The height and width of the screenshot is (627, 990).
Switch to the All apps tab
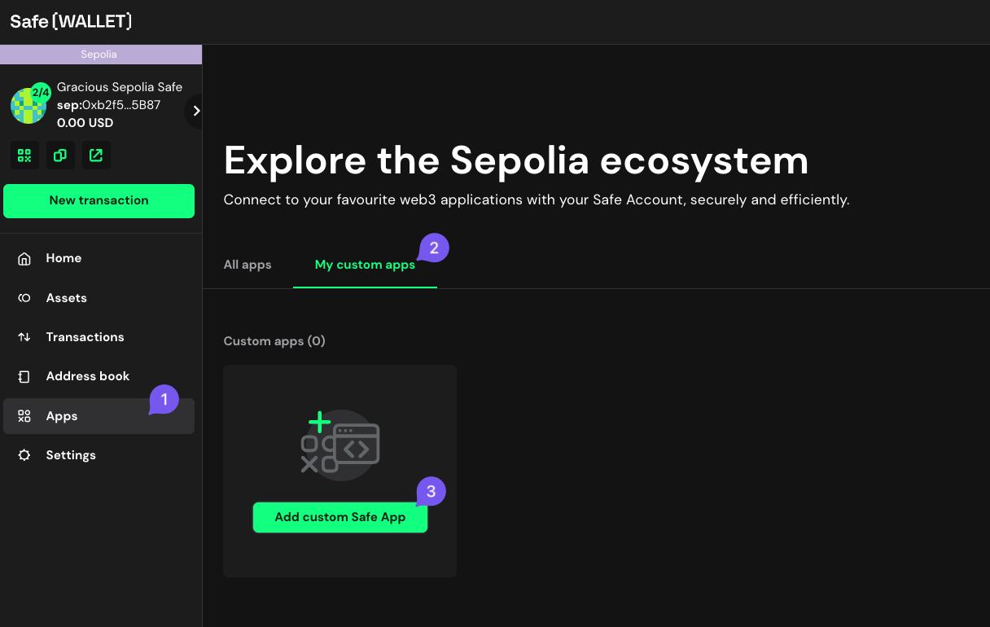pos(247,265)
